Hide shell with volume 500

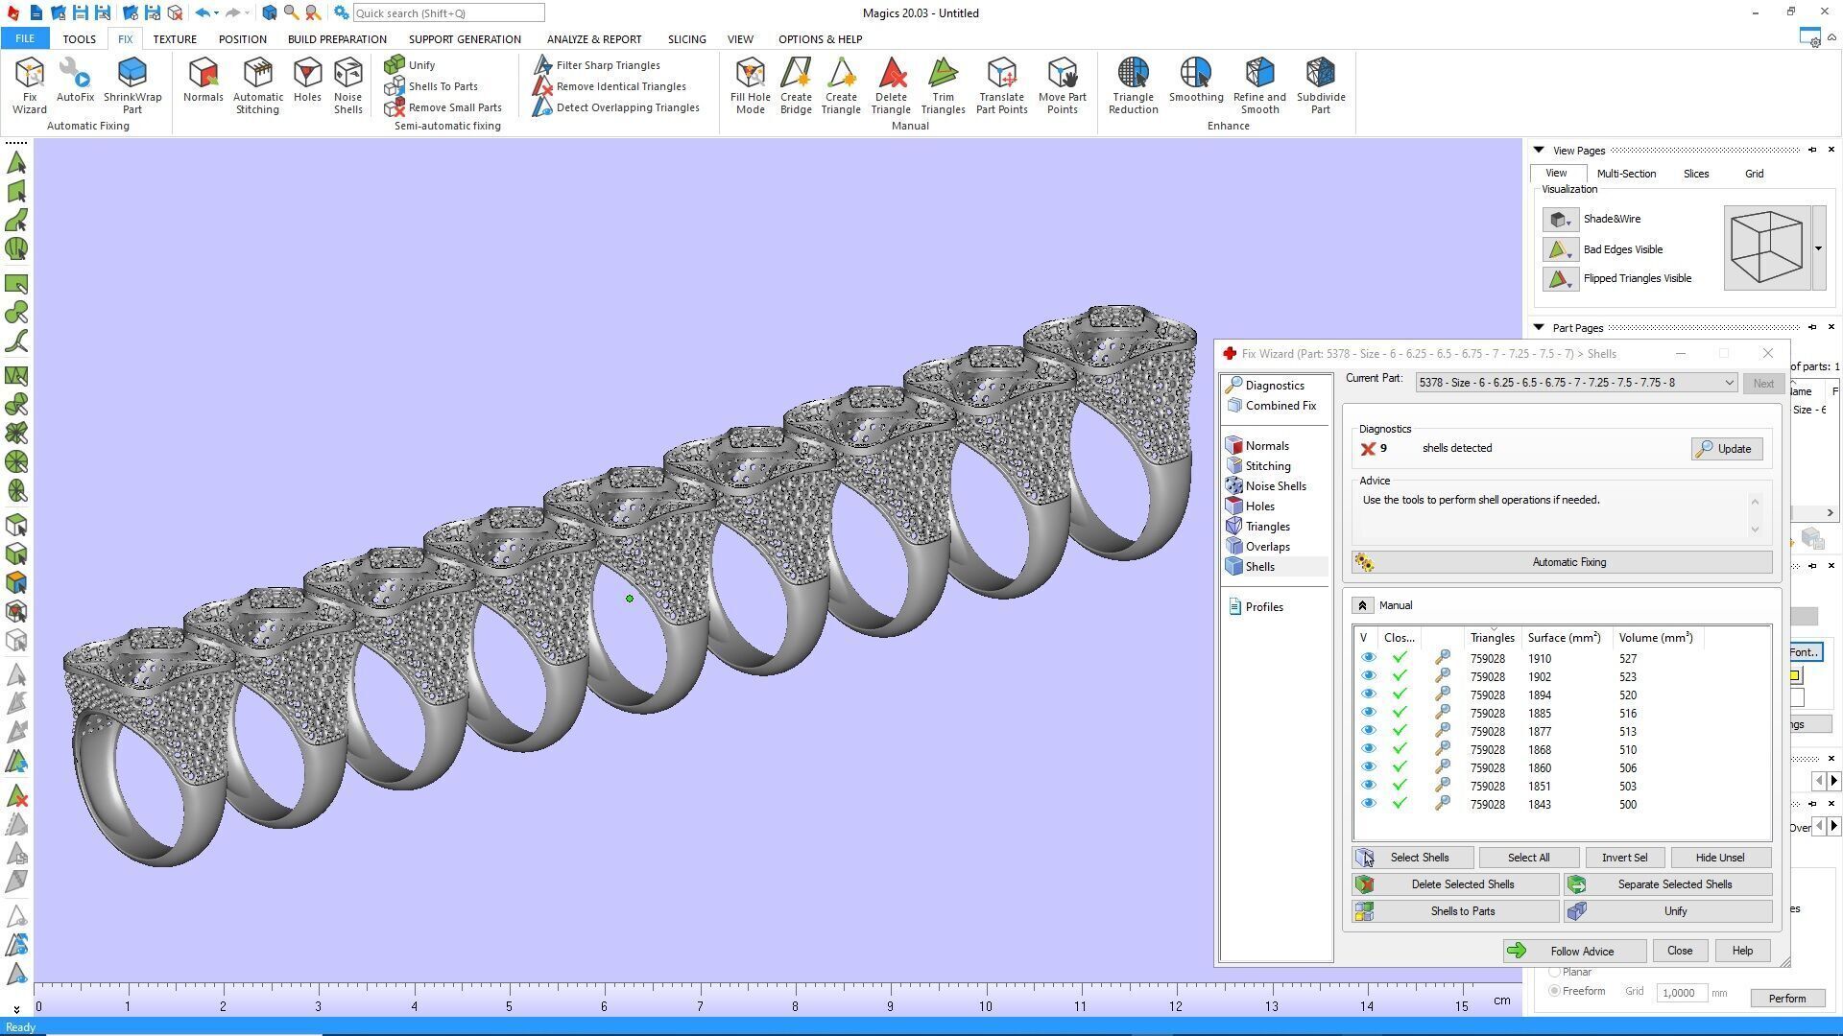(x=1368, y=804)
